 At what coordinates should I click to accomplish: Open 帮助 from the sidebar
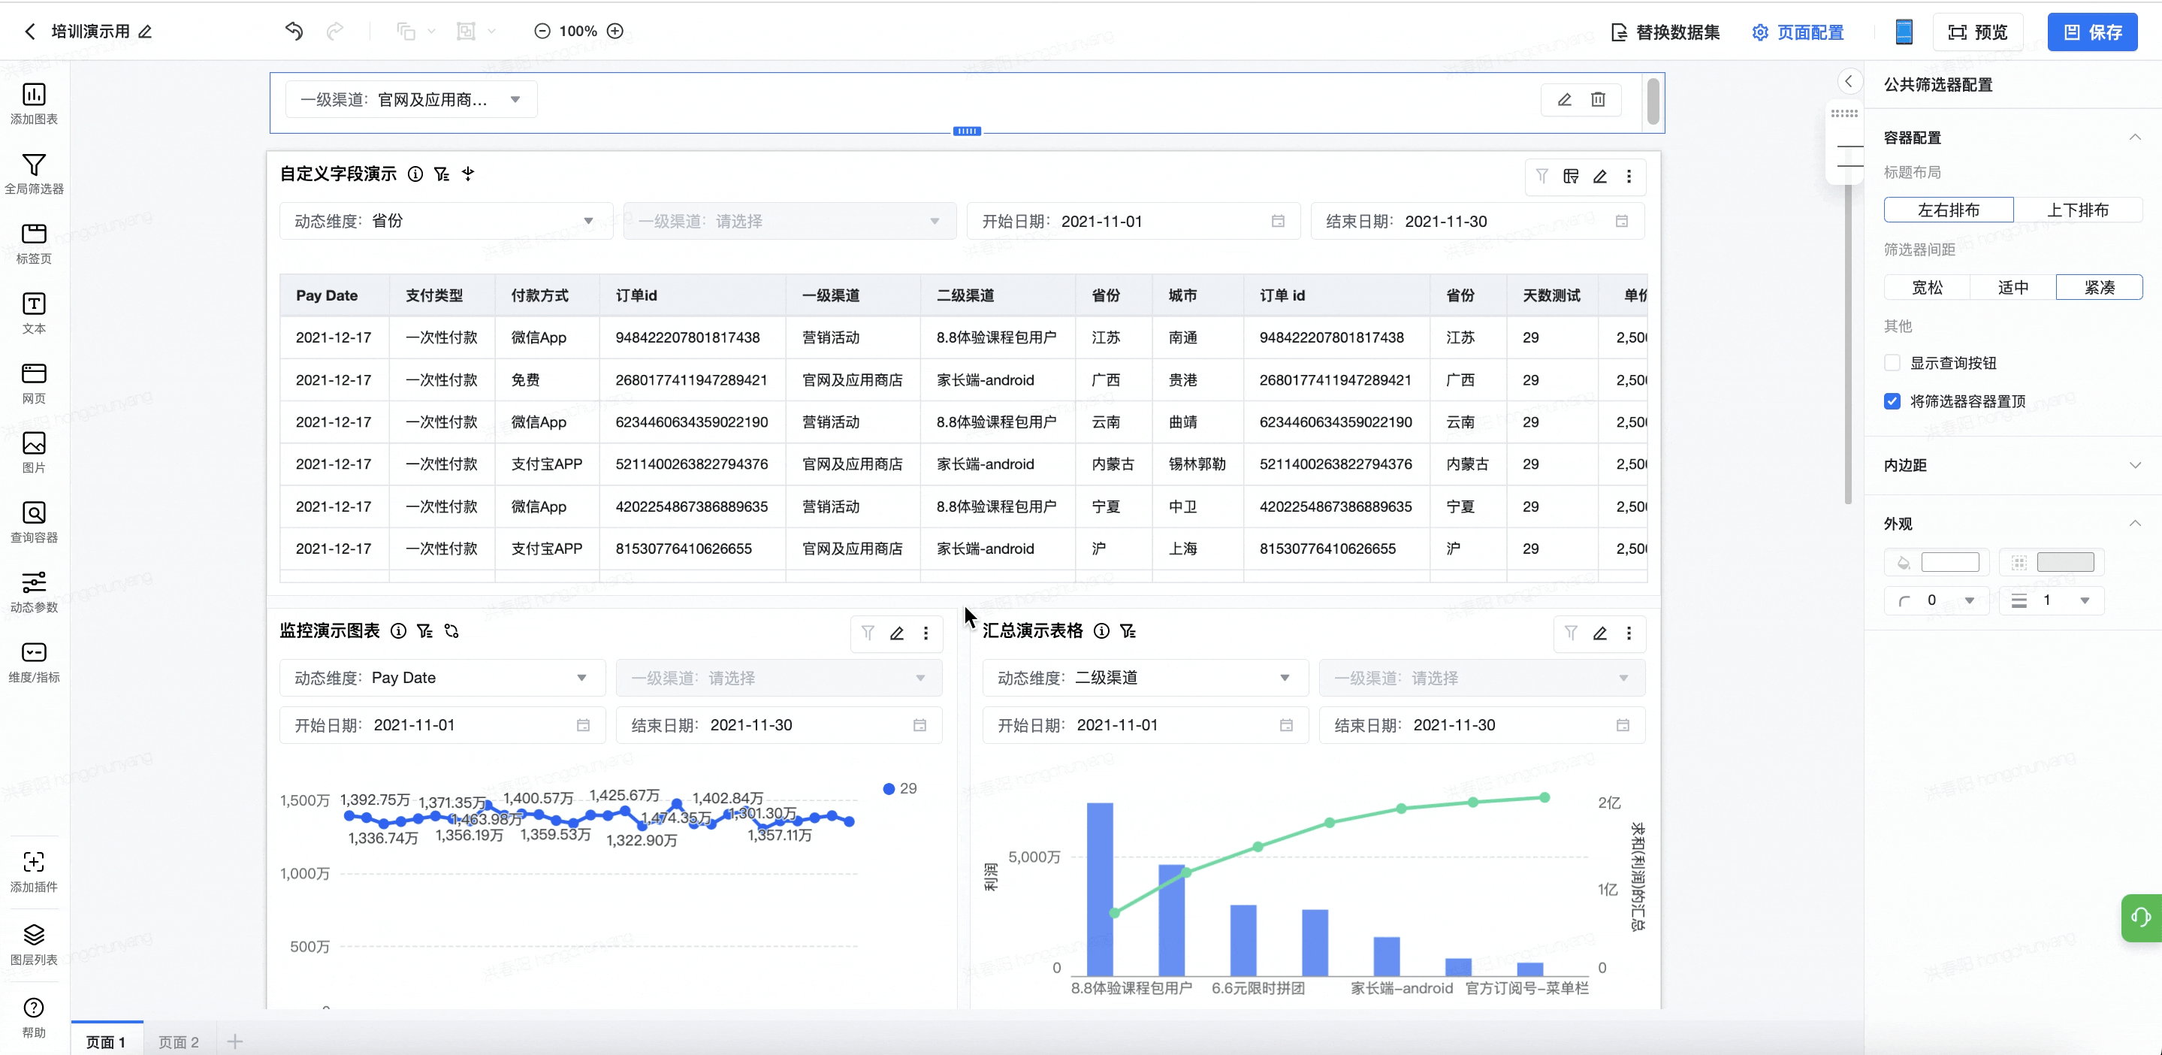tap(34, 1017)
